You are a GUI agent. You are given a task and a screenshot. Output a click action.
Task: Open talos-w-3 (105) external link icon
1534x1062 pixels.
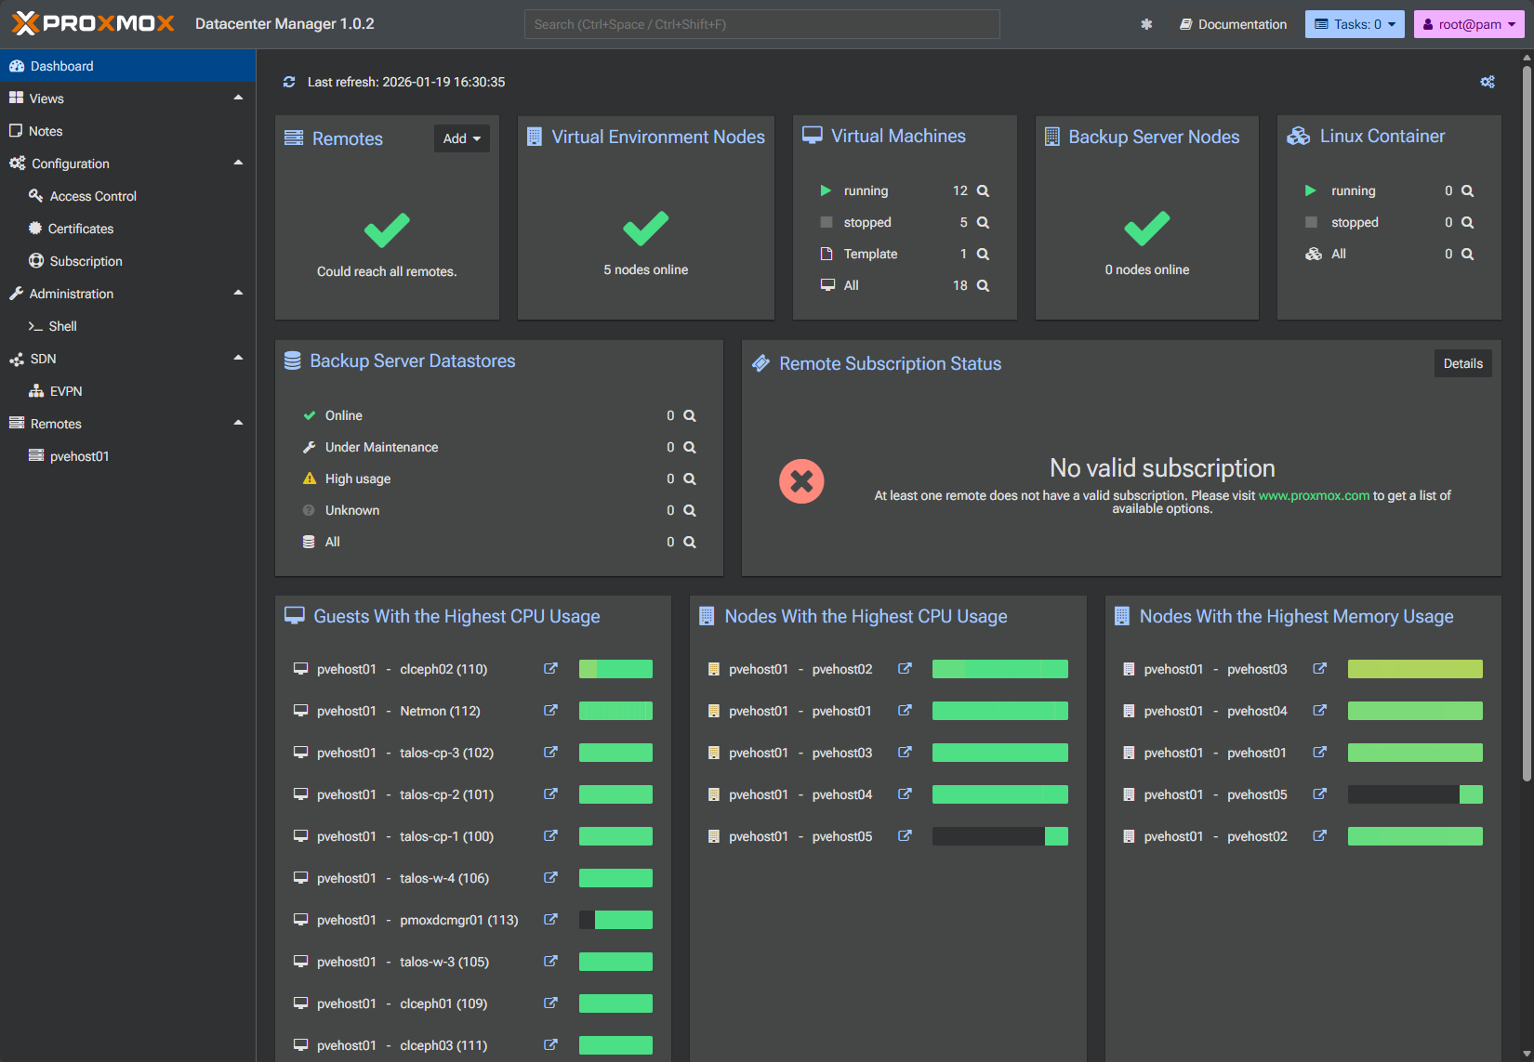[550, 962]
